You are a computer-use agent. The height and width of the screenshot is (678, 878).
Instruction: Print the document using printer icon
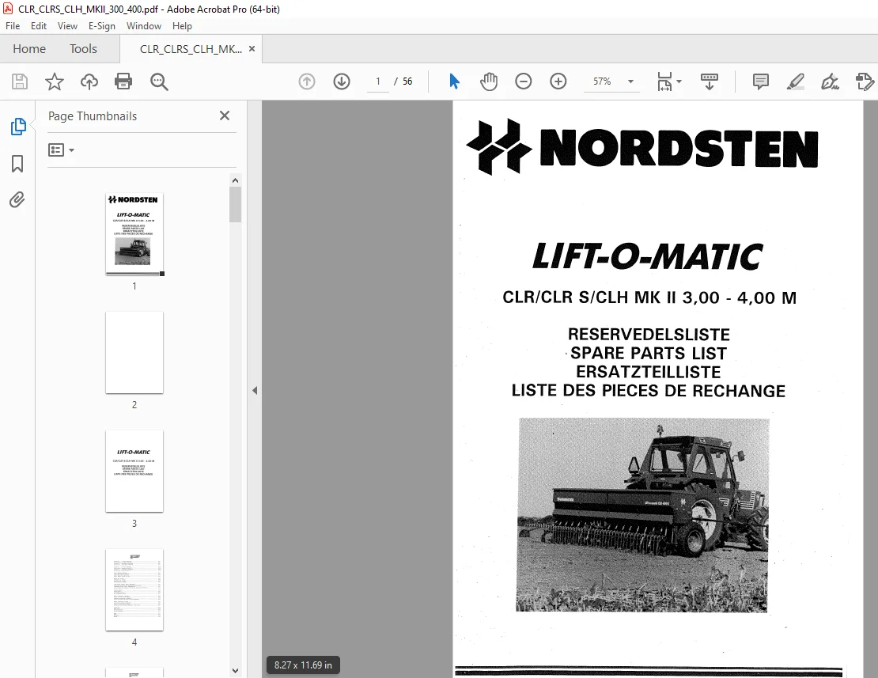click(123, 81)
